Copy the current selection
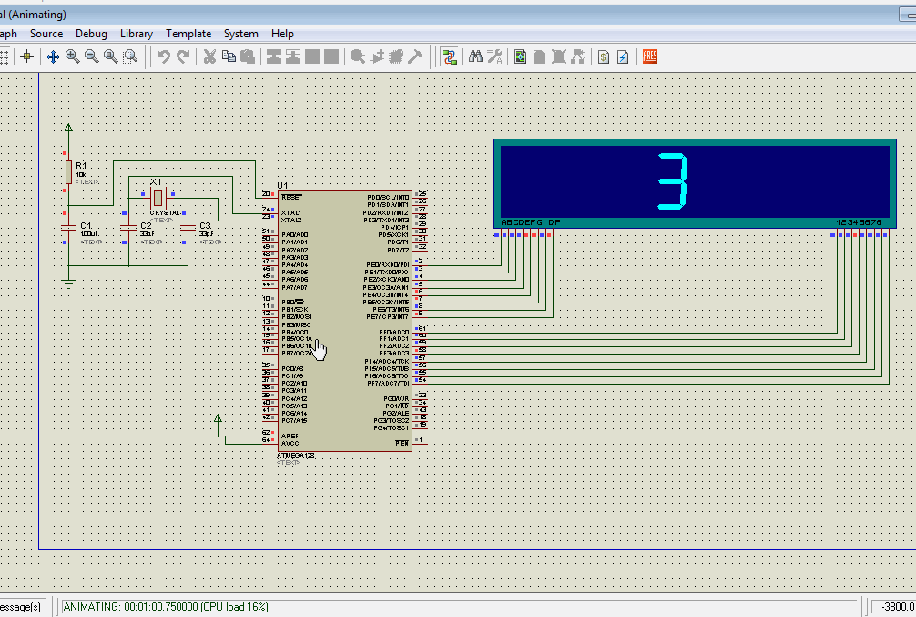 tap(228, 57)
